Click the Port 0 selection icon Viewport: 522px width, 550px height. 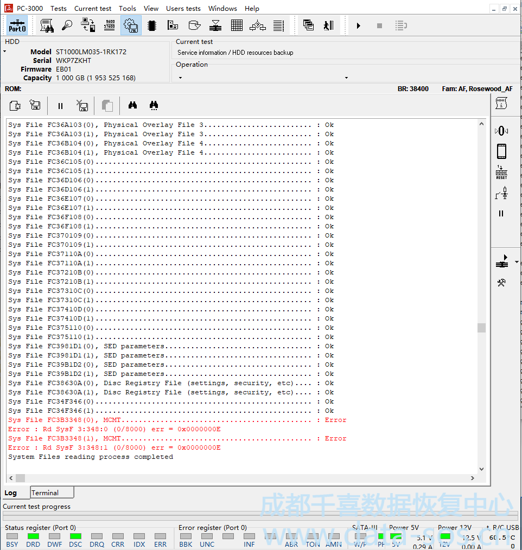coord(17,25)
